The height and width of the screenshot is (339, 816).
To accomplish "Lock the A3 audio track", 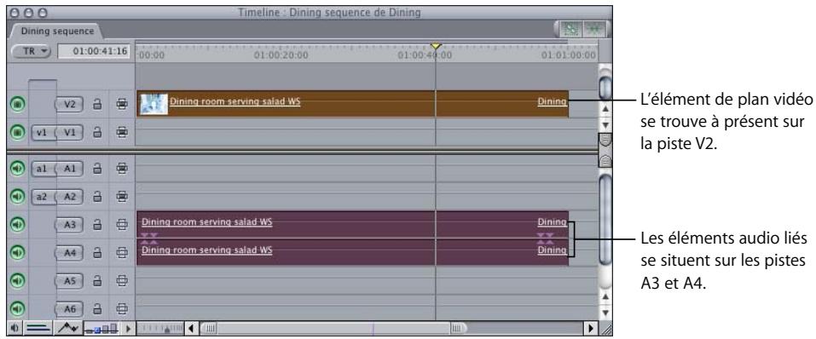I will (97, 225).
